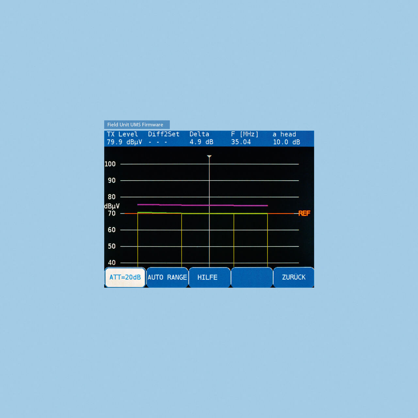Click the F [MHz] header label
The width and height of the screenshot is (418, 418).
point(245,134)
